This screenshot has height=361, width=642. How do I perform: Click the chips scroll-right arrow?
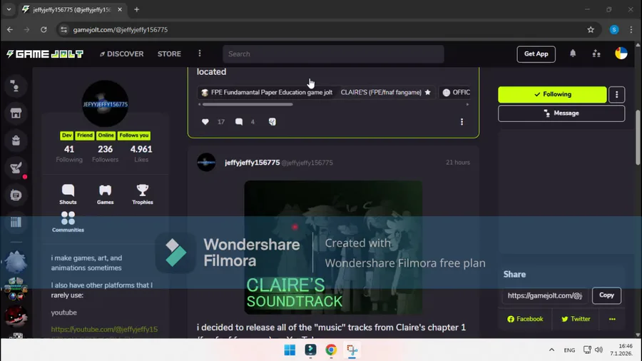coord(467,104)
